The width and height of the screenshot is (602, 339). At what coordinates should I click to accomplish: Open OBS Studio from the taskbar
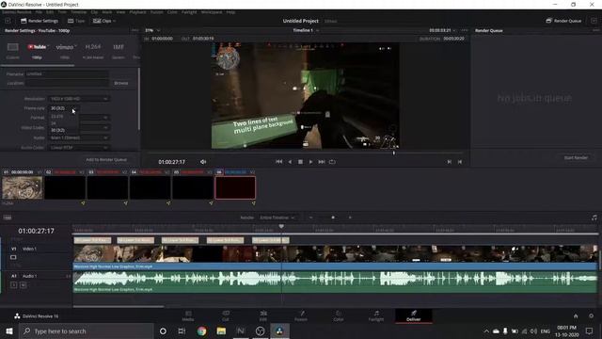(x=260, y=331)
